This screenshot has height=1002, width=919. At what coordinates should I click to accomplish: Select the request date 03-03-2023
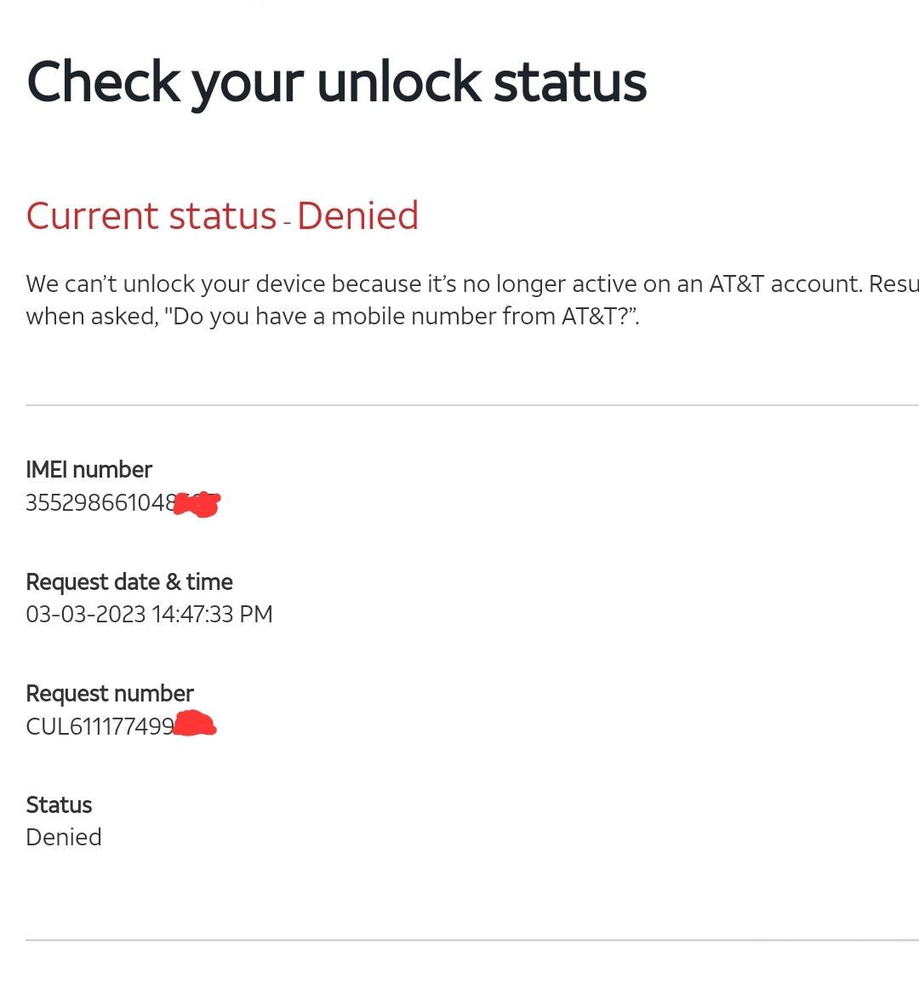86,615
